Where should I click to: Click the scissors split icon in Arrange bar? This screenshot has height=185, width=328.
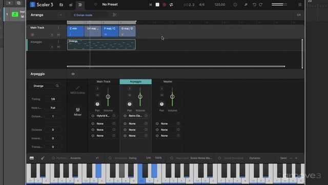[114, 15]
